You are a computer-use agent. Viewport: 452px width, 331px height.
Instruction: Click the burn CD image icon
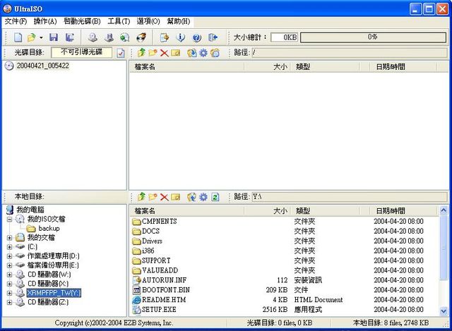[x=141, y=37]
